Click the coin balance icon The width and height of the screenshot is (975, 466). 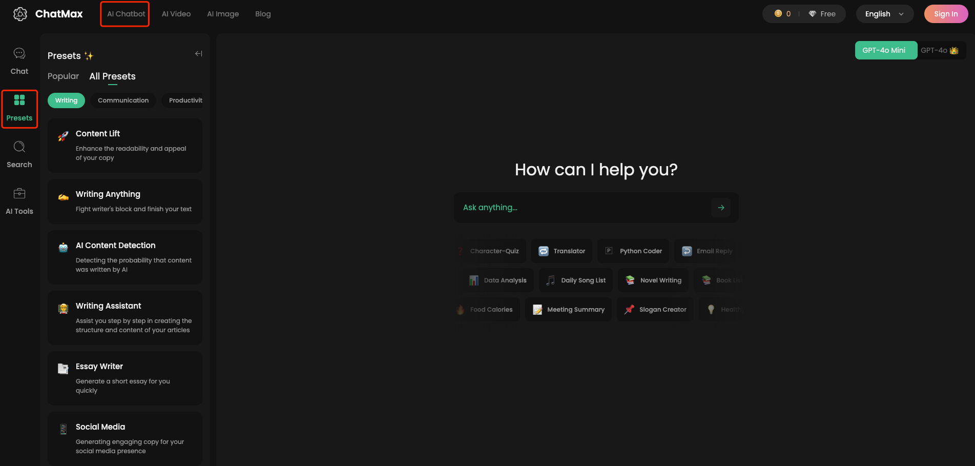tap(778, 14)
